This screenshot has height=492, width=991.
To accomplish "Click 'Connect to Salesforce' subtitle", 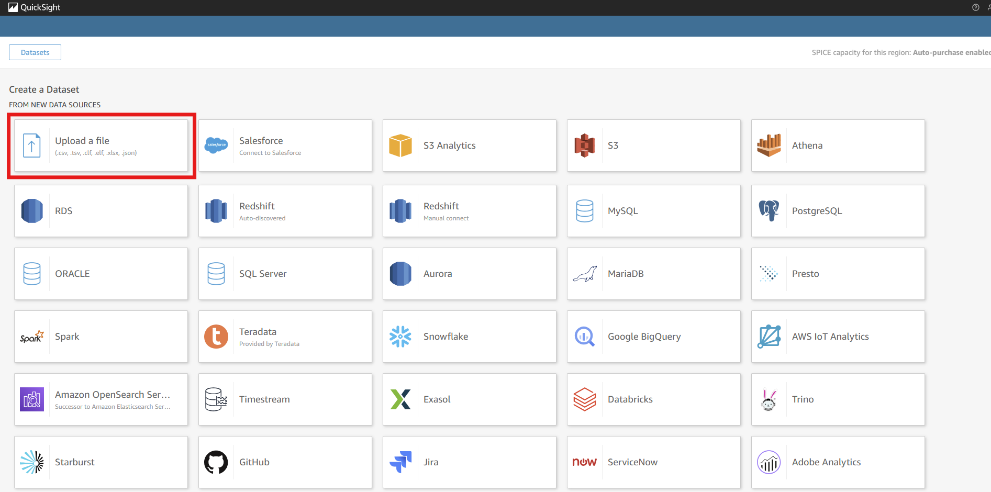I will [x=270, y=153].
